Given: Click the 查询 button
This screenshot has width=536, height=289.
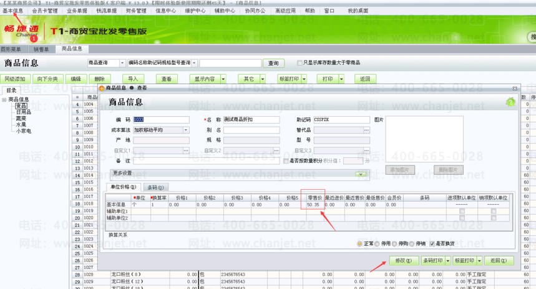Looking at the screenshot, I should [273, 63].
